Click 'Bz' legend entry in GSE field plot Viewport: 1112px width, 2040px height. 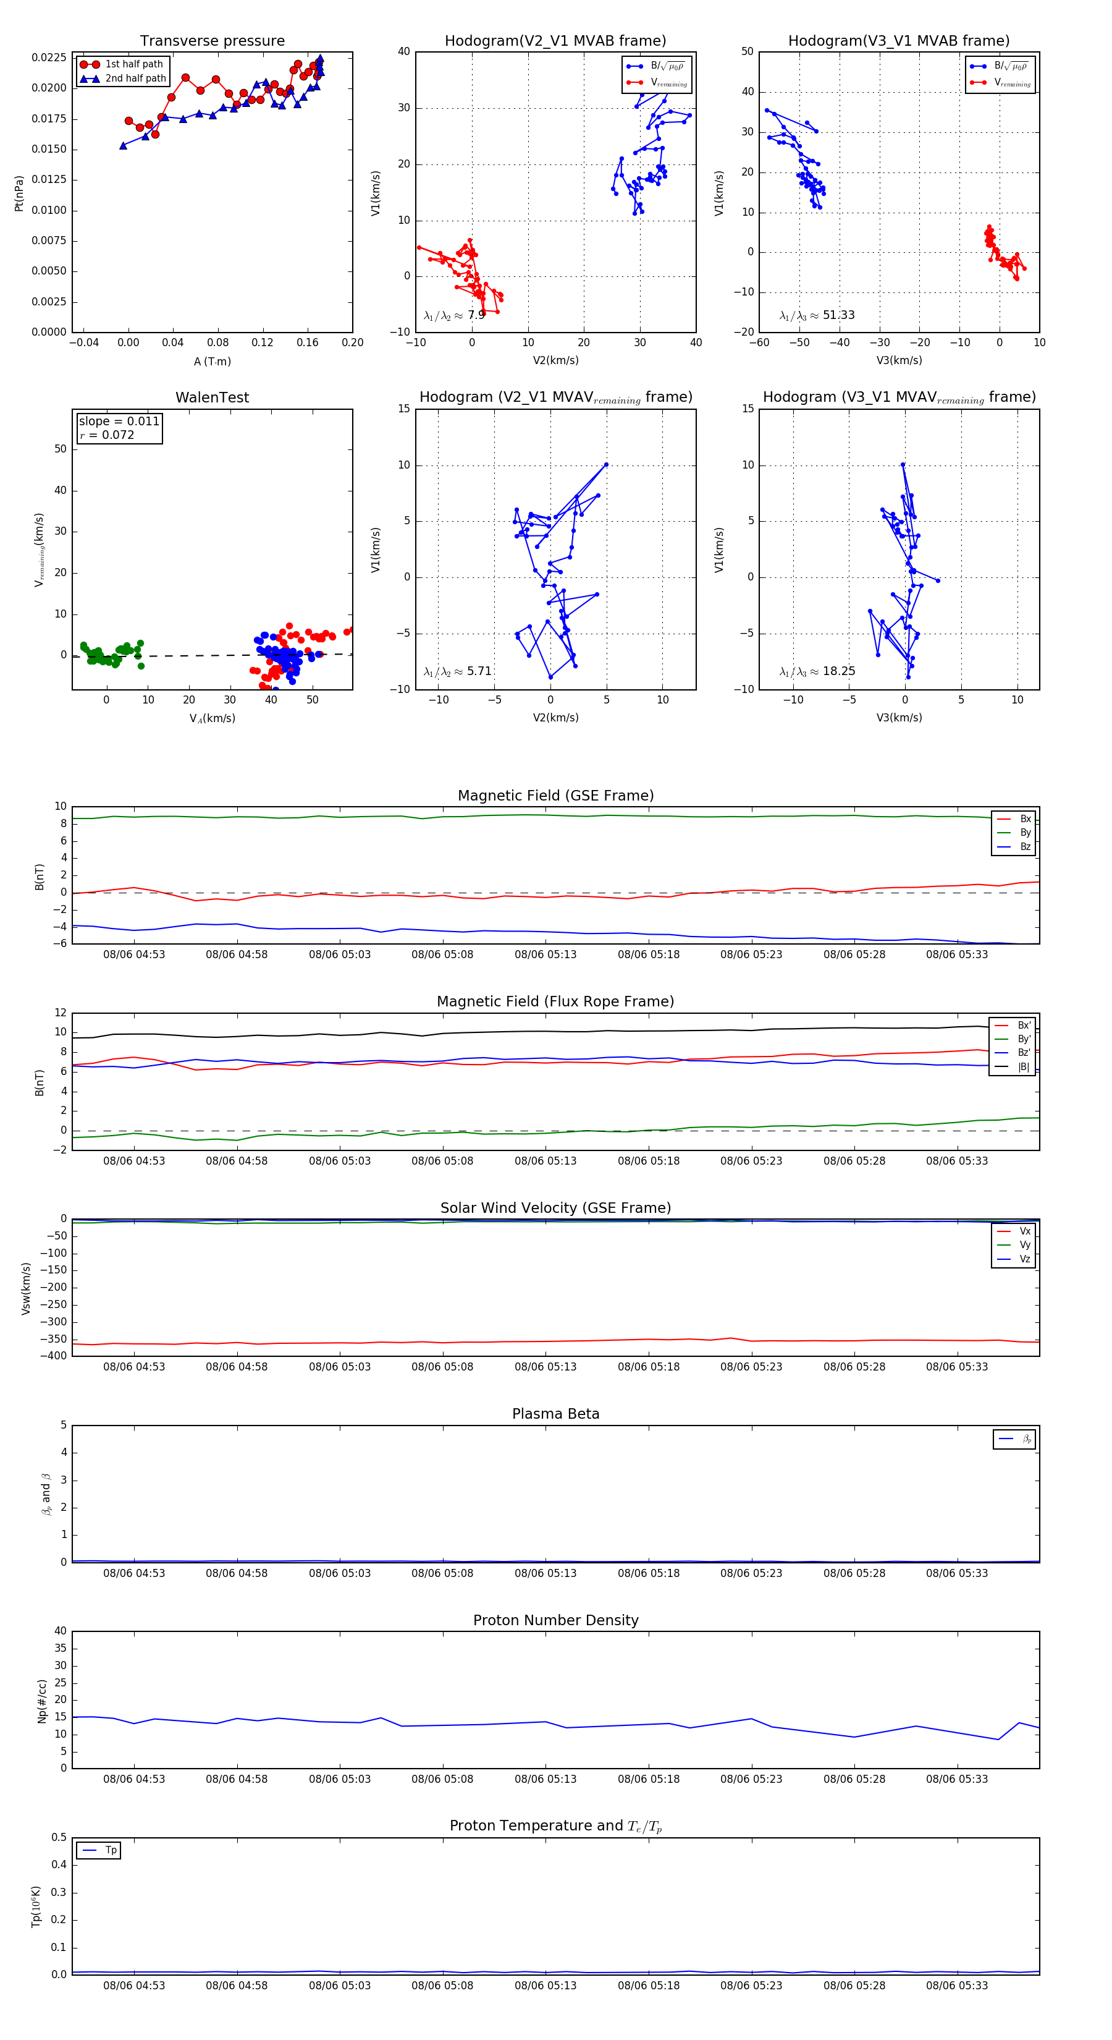[x=1014, y=846]
